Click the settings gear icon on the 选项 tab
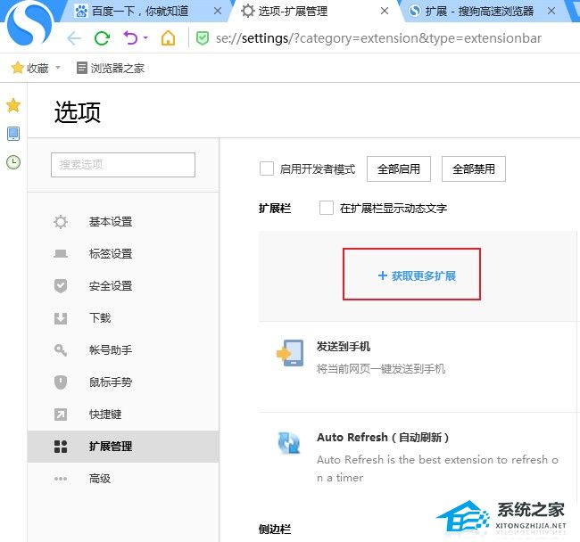 (x=248, y=11)
